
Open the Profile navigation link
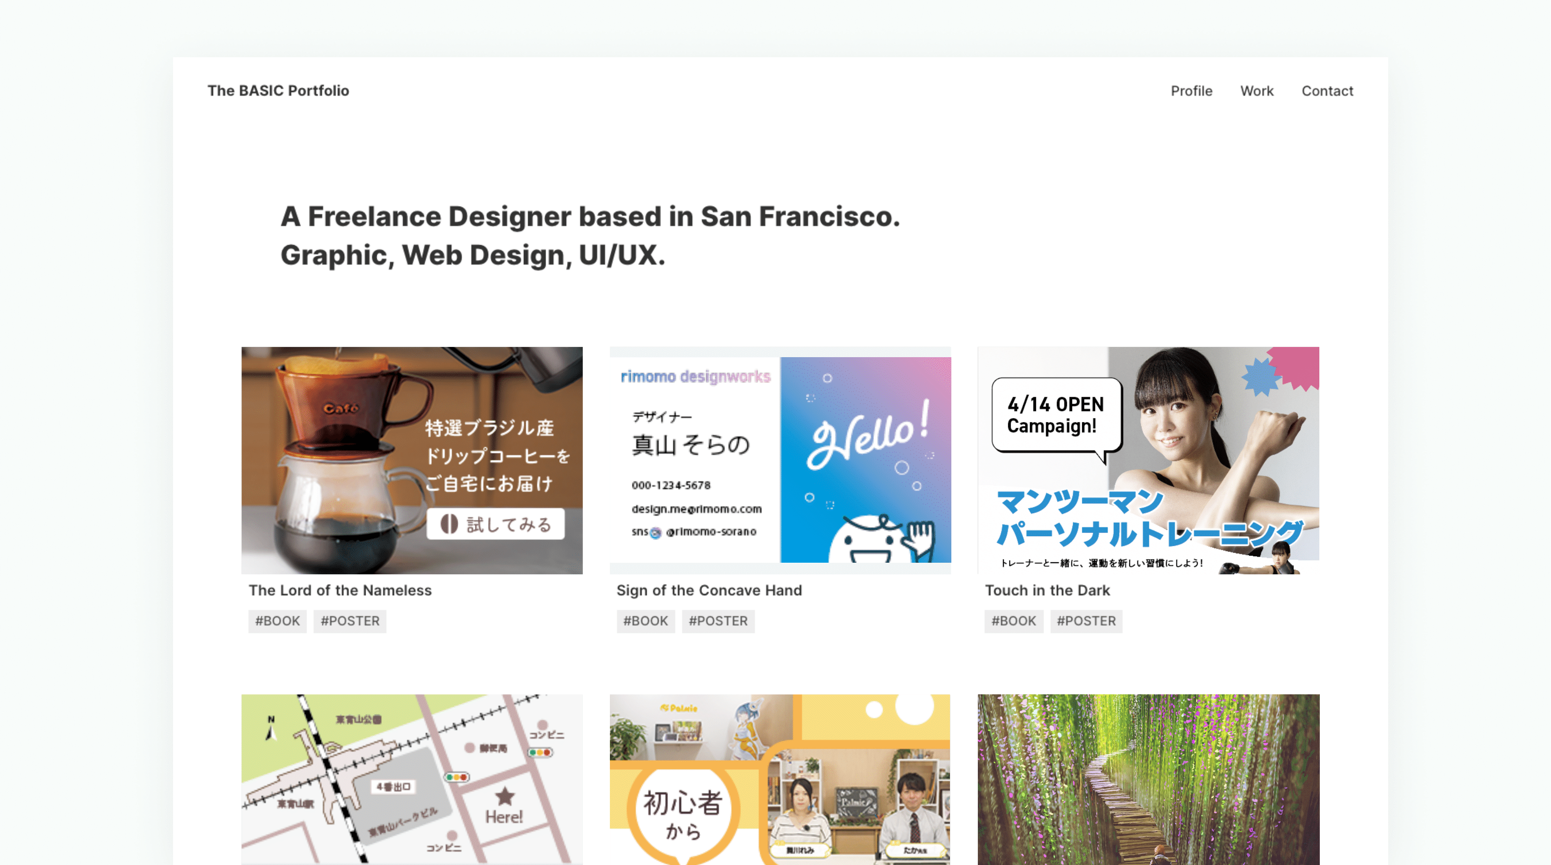(x=1191, y=91)
